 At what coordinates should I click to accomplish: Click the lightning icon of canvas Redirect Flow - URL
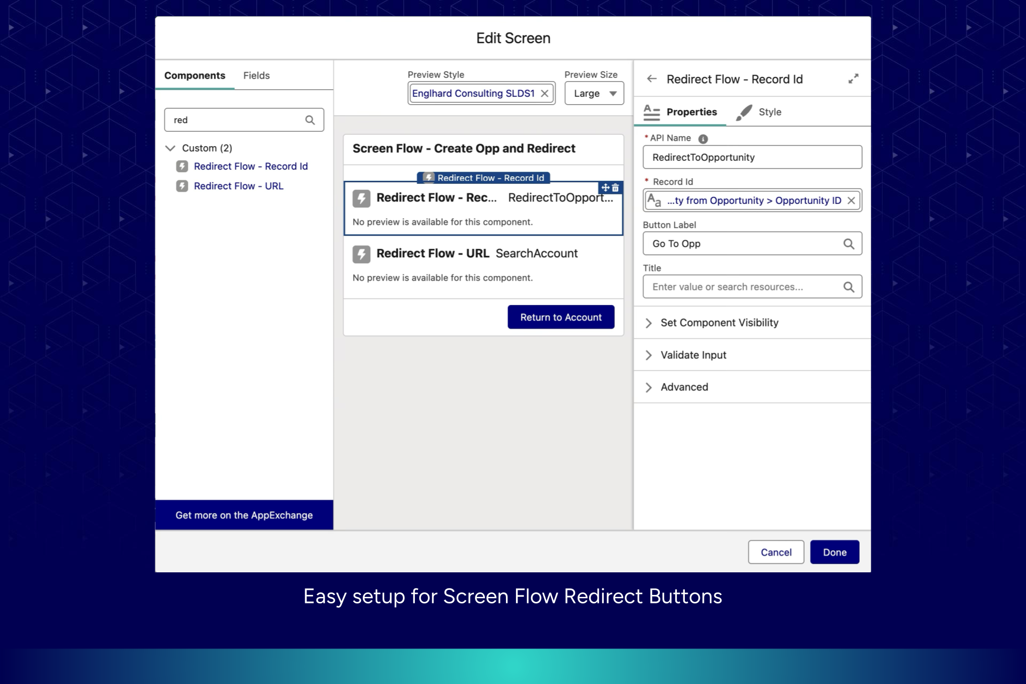(x=361, y=254)
